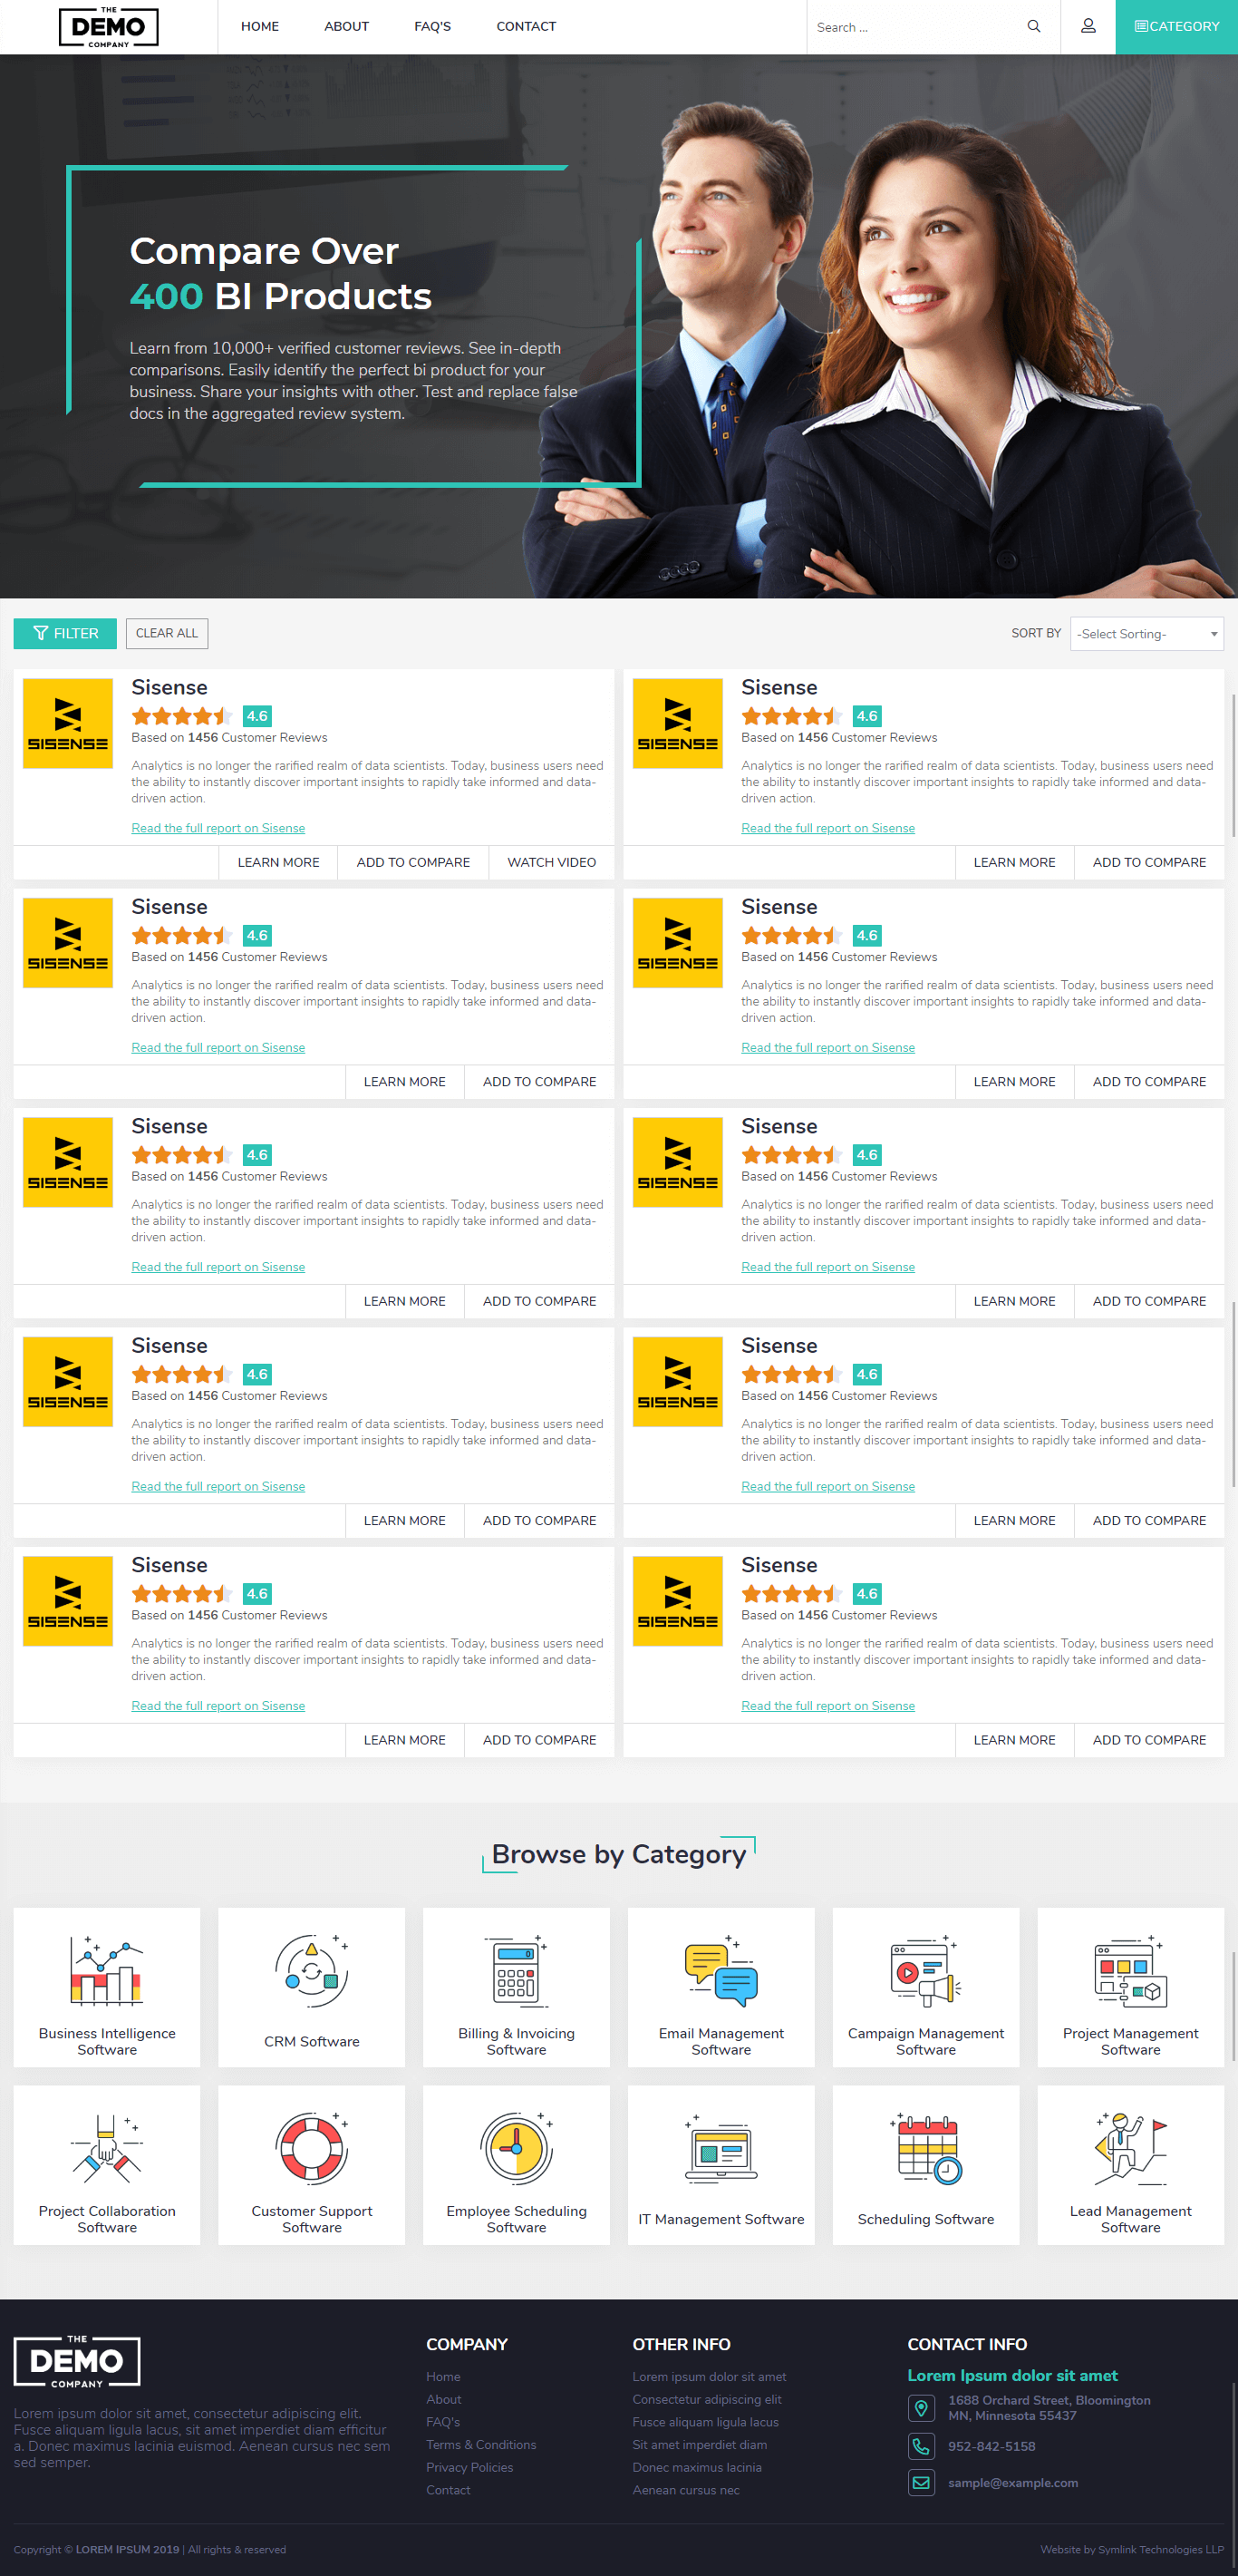Click footer address 1688 Orchard Street
Image resolution: width=1238 pixels, height=2576 pixels.
click(1049, 2407)
